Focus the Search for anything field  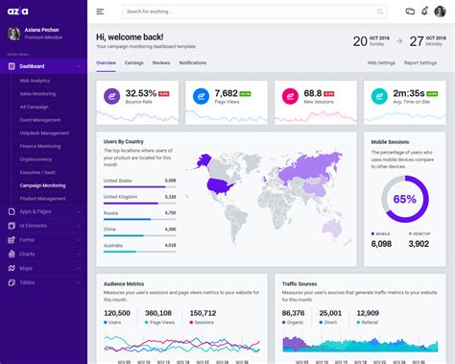[x=254, y=12]
